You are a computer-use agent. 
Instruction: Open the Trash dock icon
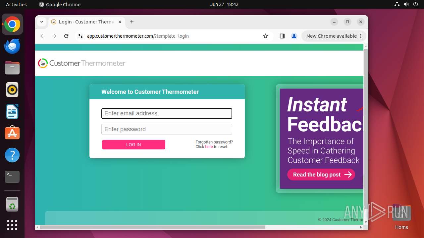click(x=12, y=204)
